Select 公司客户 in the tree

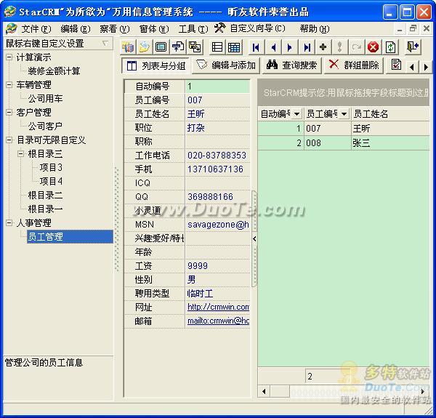coord(45,126)
